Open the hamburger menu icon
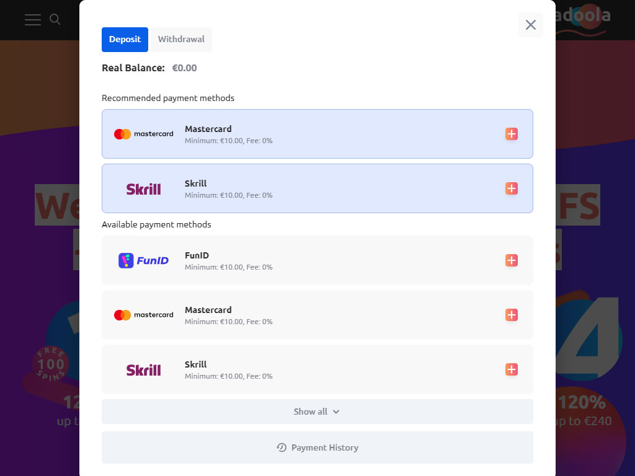 pos(33,19)
